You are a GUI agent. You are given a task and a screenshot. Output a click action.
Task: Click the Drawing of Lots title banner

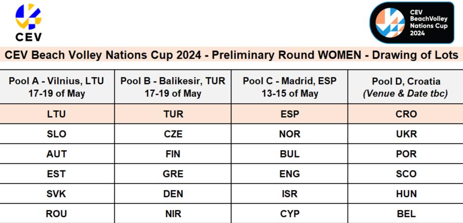click(231, 55)
